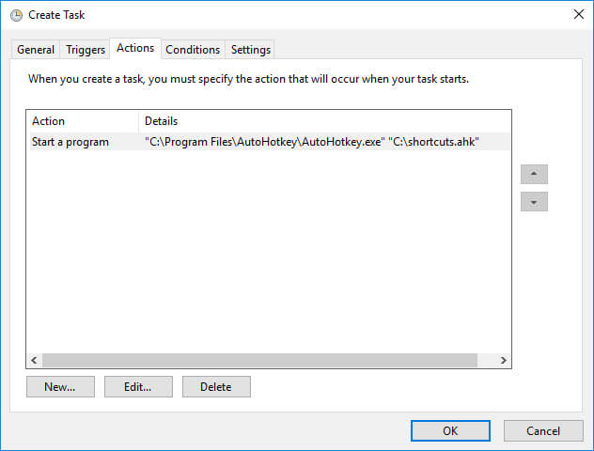Click the horizontal scrollbar thumb

[259, 360]
